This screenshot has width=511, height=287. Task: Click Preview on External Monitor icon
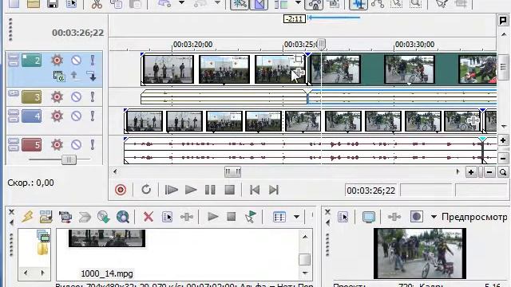369,217
